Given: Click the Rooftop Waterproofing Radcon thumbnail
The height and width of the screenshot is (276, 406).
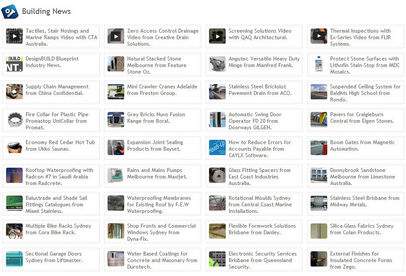Looking at the screenshot, I should tap(14, 175).
